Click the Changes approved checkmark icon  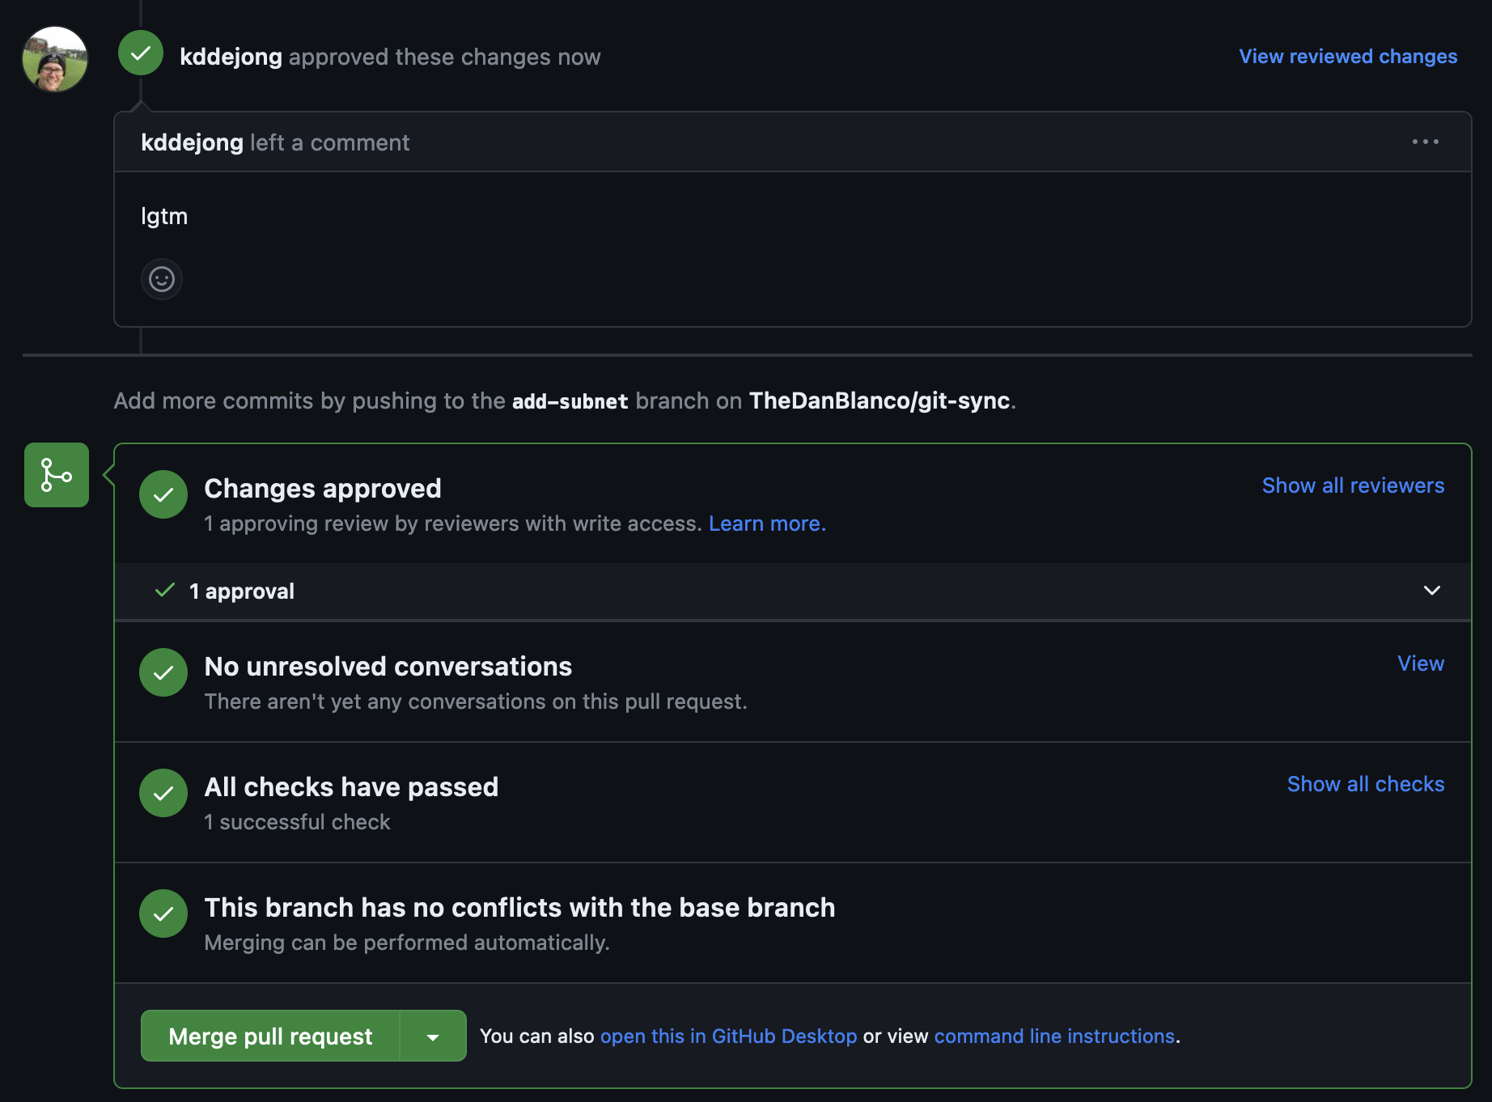(163, 494)
